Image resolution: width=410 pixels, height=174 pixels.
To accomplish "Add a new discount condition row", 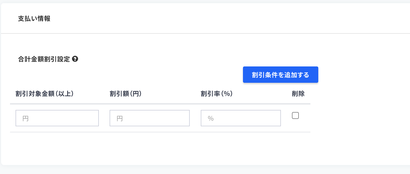I will (x=280, y=75).
